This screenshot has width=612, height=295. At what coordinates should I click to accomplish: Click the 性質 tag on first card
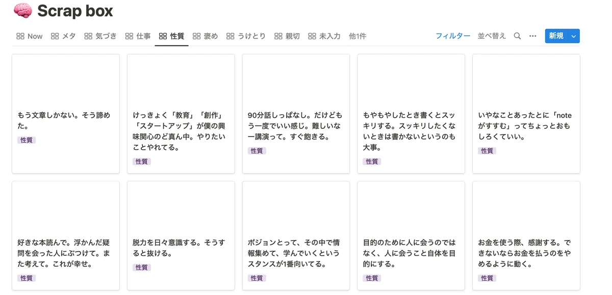[27, 140]
